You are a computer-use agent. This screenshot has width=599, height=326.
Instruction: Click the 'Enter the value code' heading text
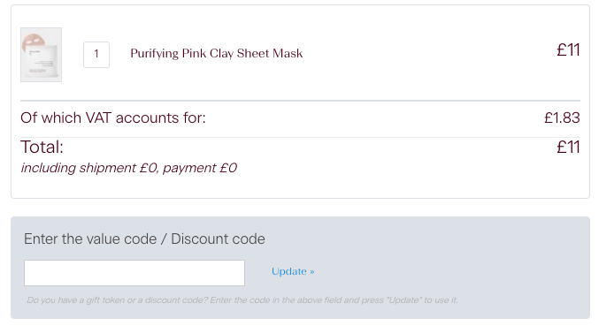click(90, 239)
